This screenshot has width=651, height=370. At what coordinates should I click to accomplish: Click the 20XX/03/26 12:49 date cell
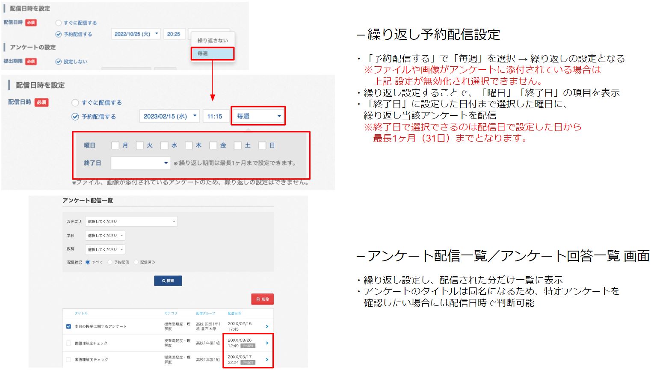tap(241, 343)
